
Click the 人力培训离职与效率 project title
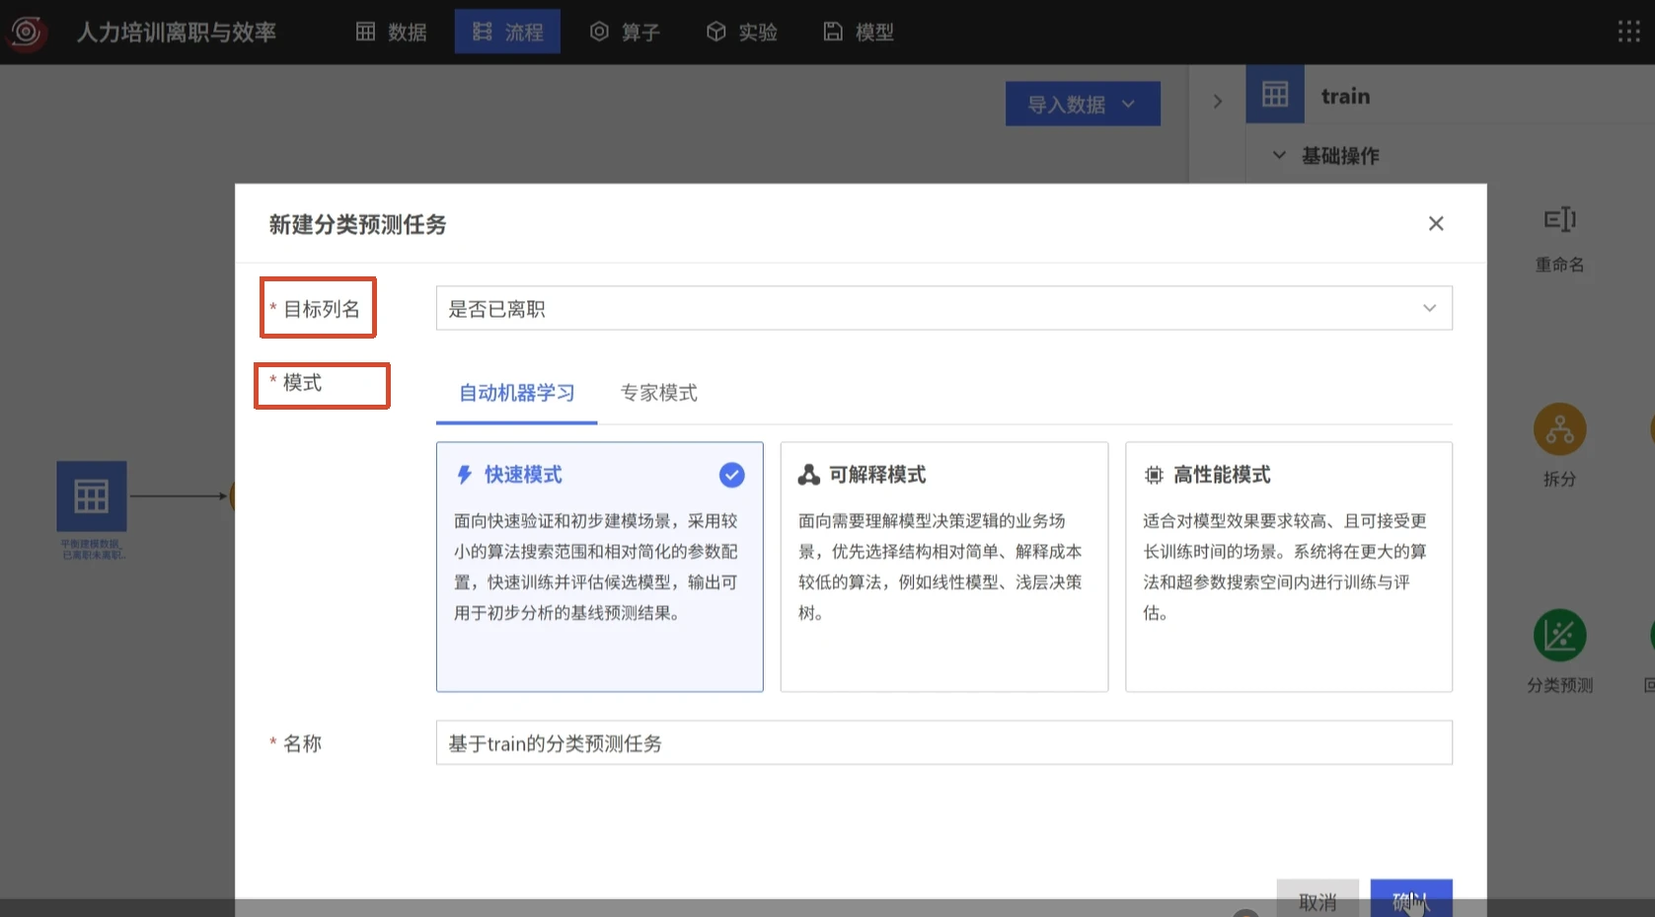coord(177,33)
